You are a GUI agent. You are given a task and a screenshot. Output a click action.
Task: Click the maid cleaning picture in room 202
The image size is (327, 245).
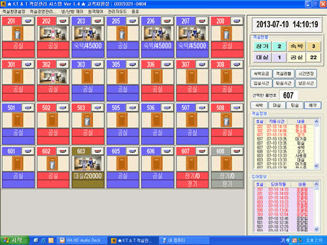tap(53, 33)
